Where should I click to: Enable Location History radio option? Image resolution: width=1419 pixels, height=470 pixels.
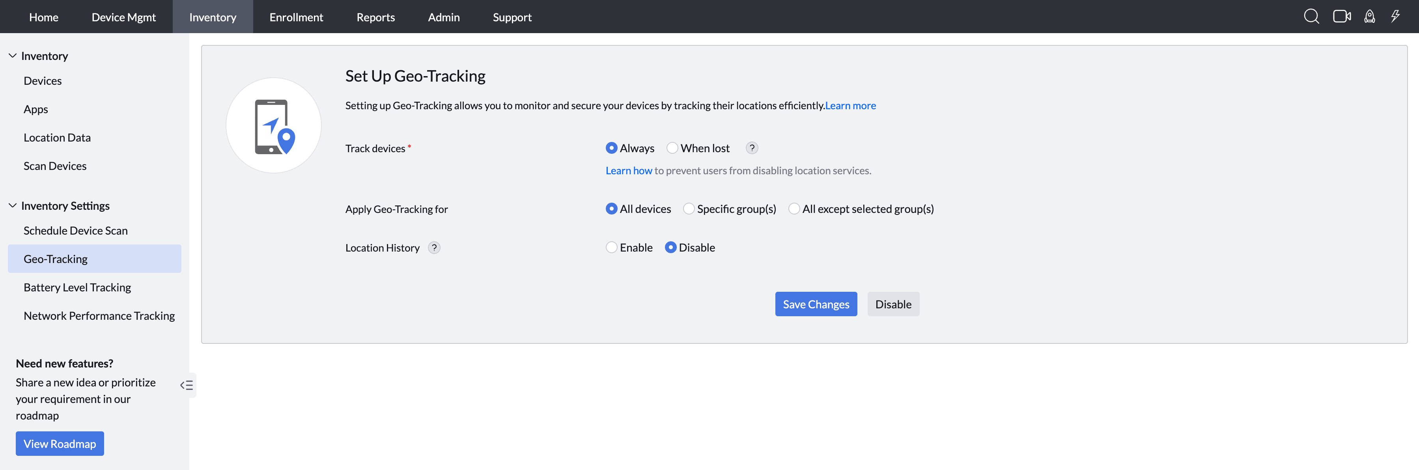(x=611, y=248)
